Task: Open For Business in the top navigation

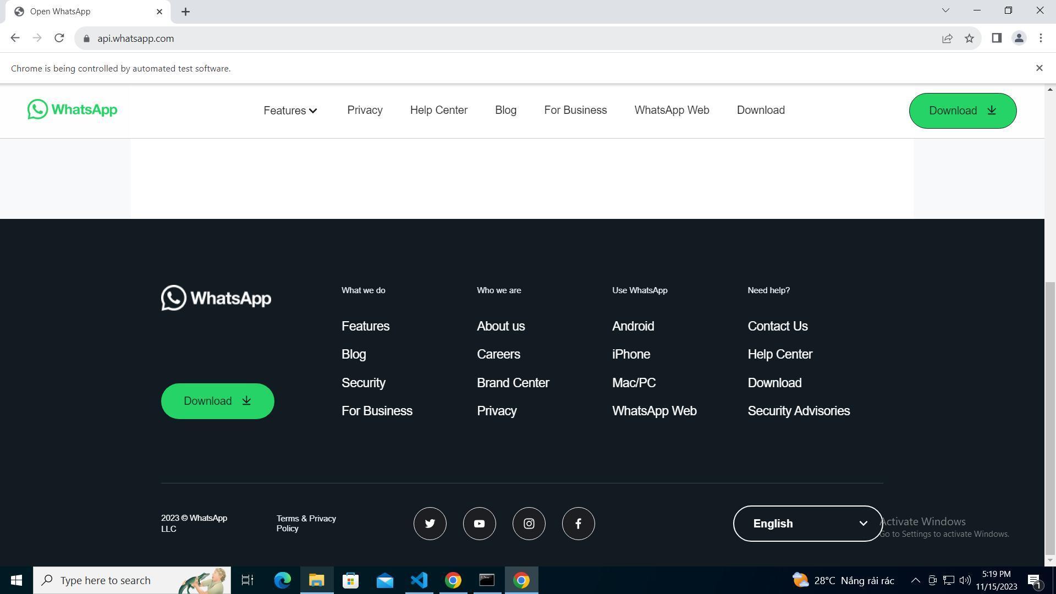Action: [x=575, y=110]
